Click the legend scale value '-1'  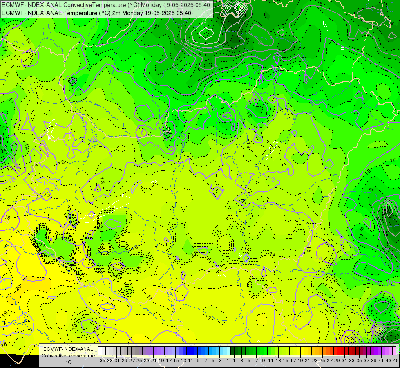tap(227, 361)
